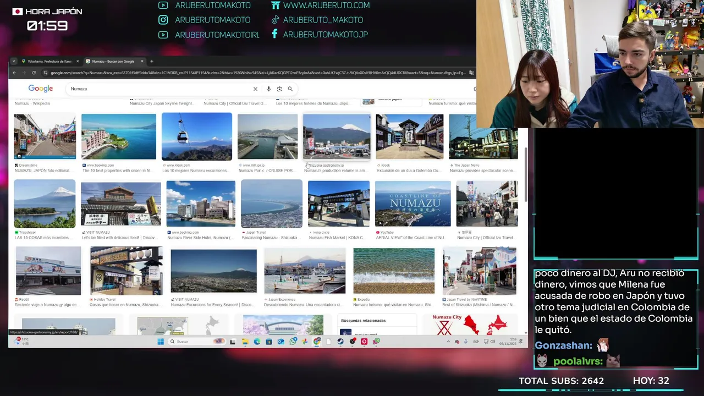Screen dimensions: 704x396
Task: Open weather widget showing 17°C
Action: pos(23,341)
